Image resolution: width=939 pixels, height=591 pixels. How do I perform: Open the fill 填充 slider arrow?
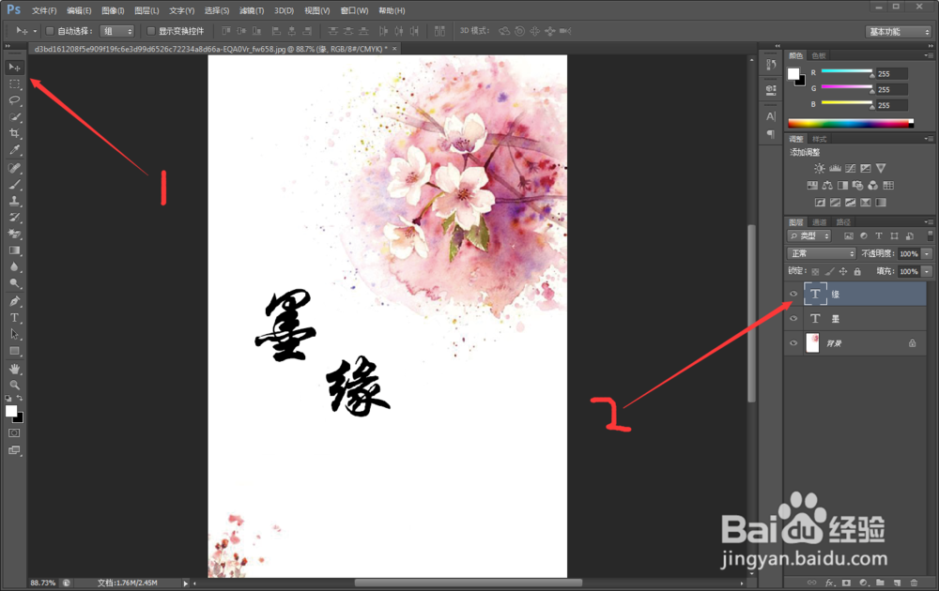coord(927,271)
